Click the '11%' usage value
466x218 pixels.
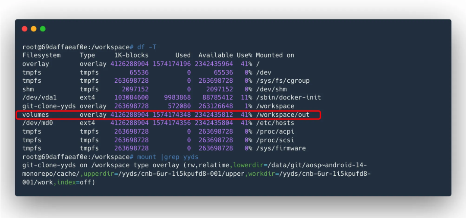(x=246, y=97)
